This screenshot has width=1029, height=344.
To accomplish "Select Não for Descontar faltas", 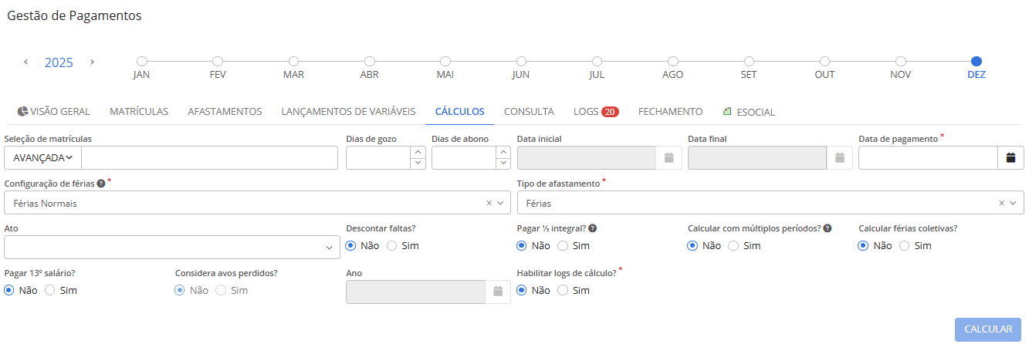I will coord(351,246).
